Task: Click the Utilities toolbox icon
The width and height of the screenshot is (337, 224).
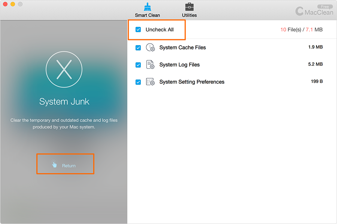Action: tap(189, 7)
